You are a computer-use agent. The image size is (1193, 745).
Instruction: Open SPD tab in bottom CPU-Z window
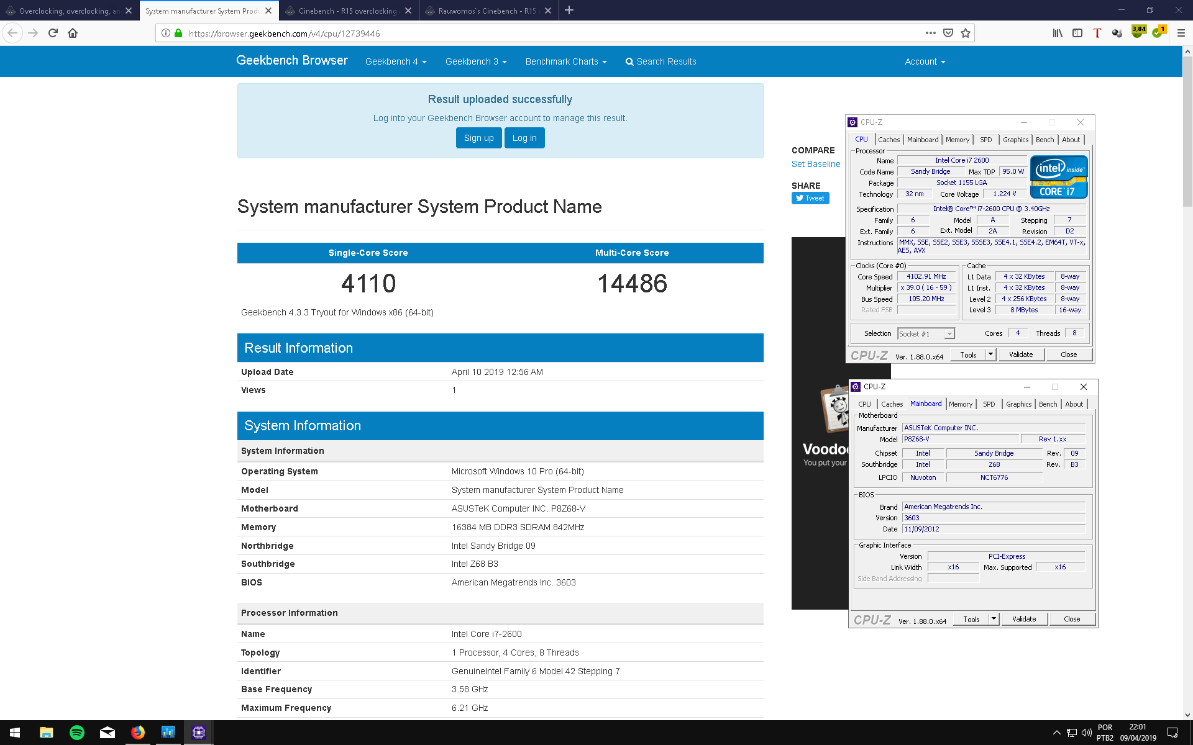pos(989,404)
